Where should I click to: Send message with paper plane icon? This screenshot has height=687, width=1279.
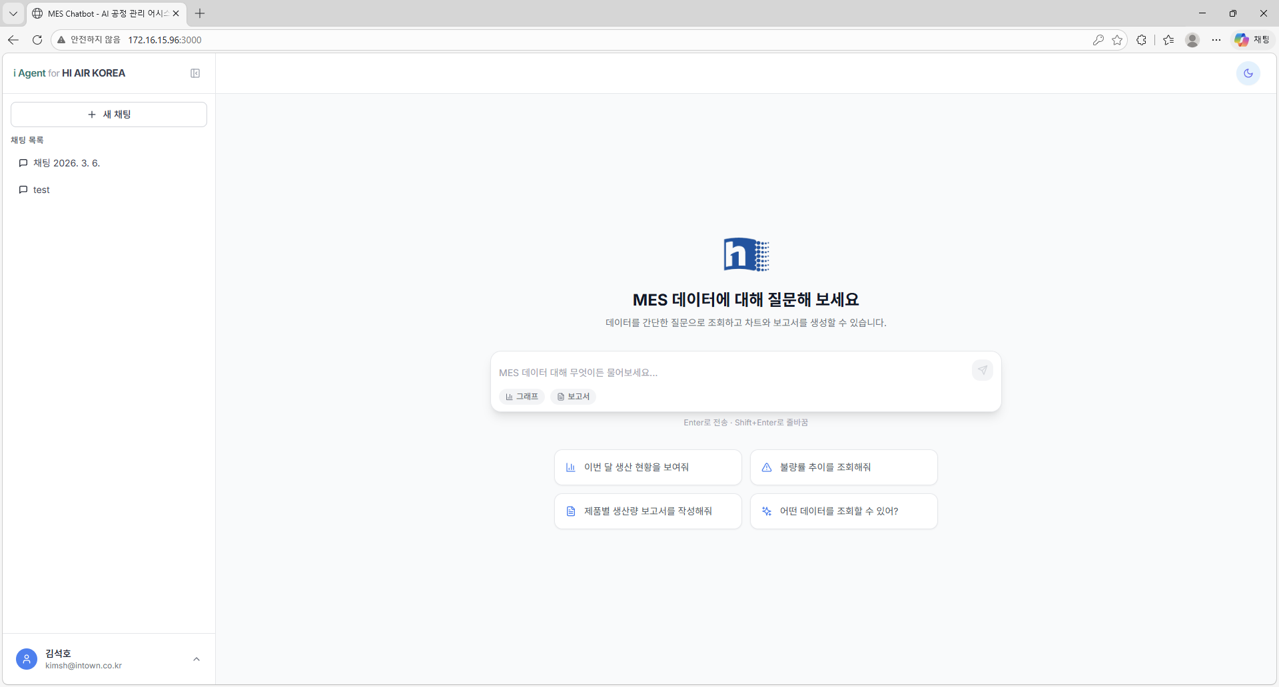983,370
